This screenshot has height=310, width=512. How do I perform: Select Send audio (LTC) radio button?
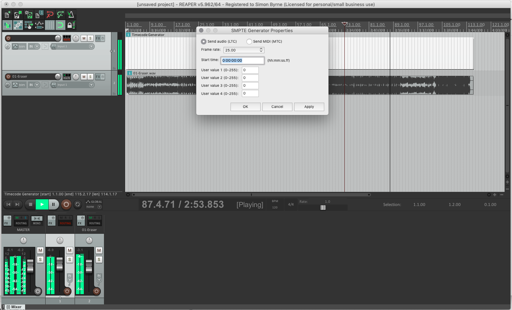[x=204, y=42]
